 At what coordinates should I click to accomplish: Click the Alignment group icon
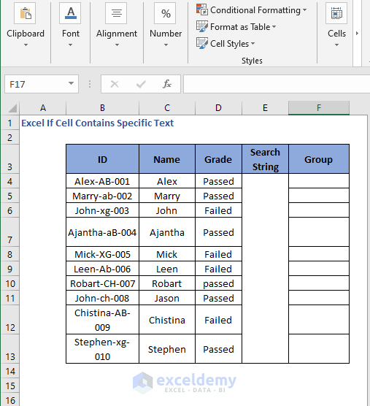point(117,13)
